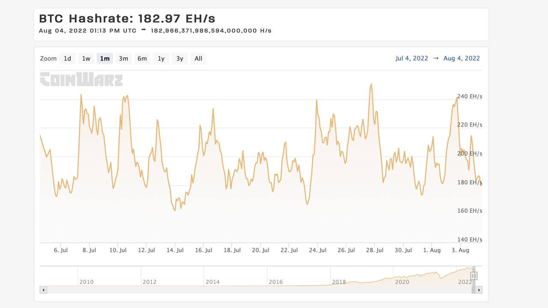Click the BTC Hashrate heading
Screen dimensions: 548x308
click(127, 19)
